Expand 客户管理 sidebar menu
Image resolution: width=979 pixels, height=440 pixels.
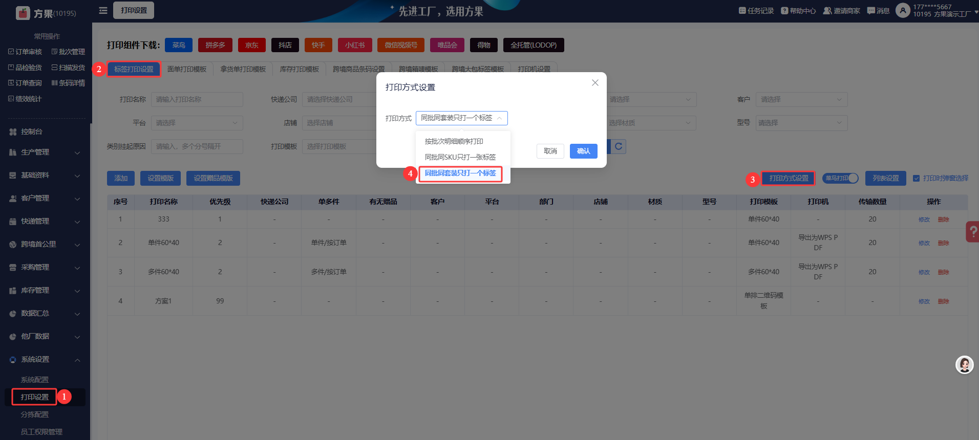(45, 198)
